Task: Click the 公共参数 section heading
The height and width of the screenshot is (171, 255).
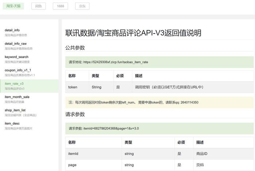Action: 75,48
